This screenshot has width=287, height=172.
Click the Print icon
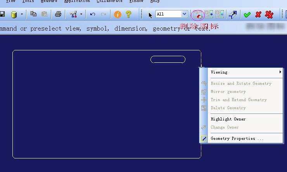58,14
